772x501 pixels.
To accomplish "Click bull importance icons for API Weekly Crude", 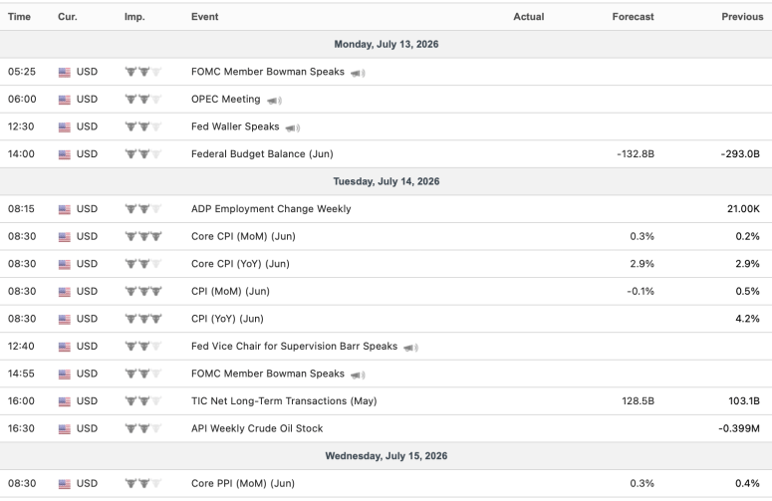I will click(x=143, y=428).
